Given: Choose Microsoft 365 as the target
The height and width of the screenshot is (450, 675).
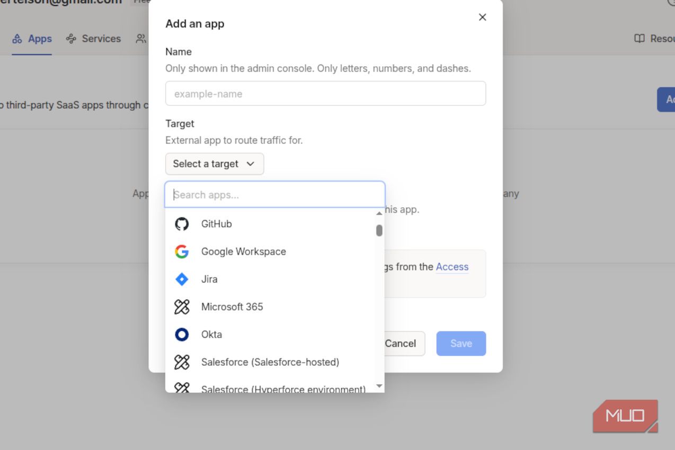Looking at the screenshot, I should (270, 307).
